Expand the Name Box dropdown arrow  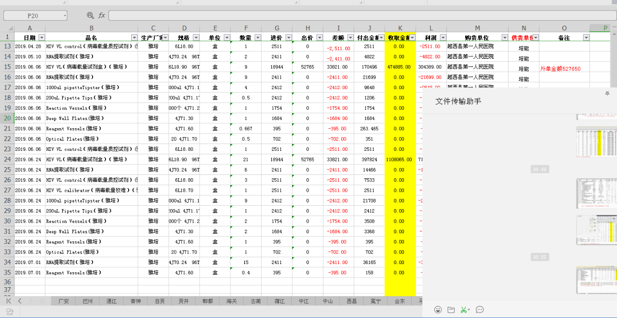pos(64,16)
